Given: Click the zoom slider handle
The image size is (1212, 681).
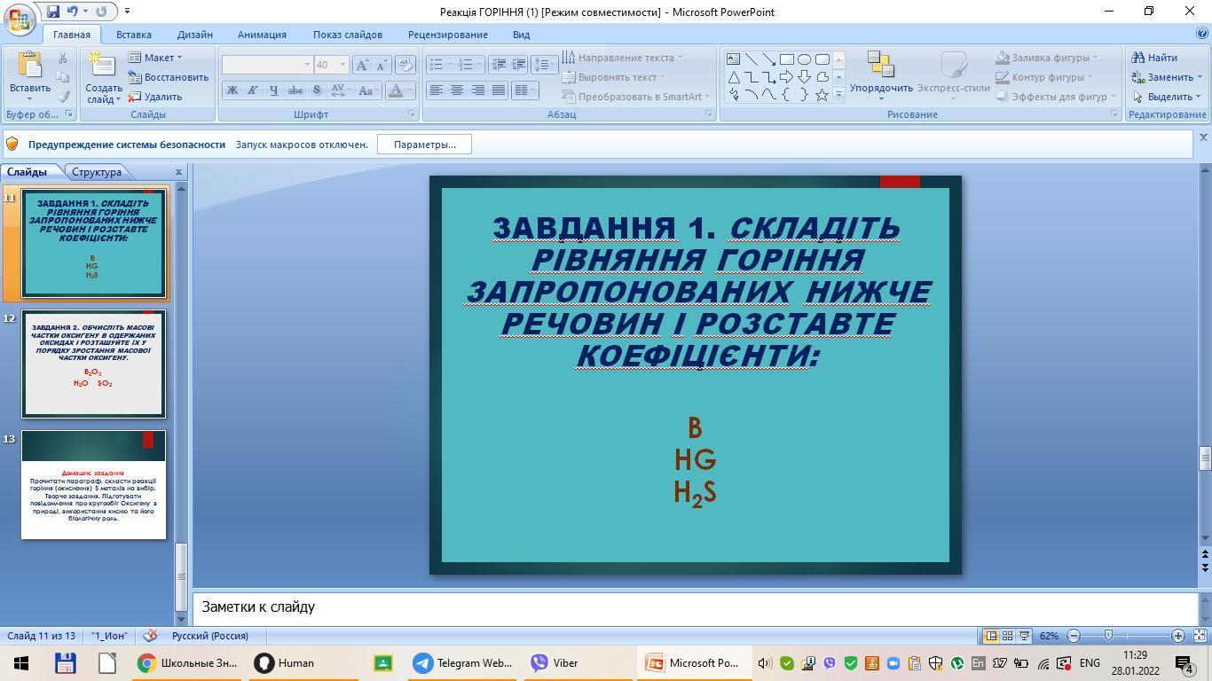Looking at the screenshot, I should click(x=1108, y=636).
